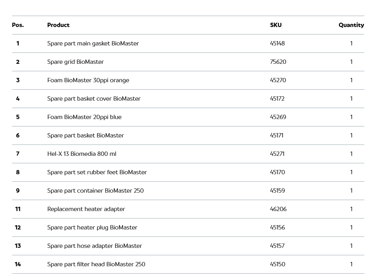
Task: Click the SKU column header
Action: click(276, 25)
